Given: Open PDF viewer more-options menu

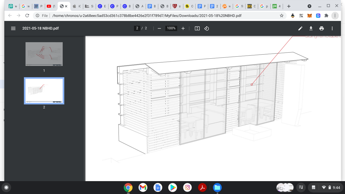Looking at the screenshot, I should [x=332, y=28].
